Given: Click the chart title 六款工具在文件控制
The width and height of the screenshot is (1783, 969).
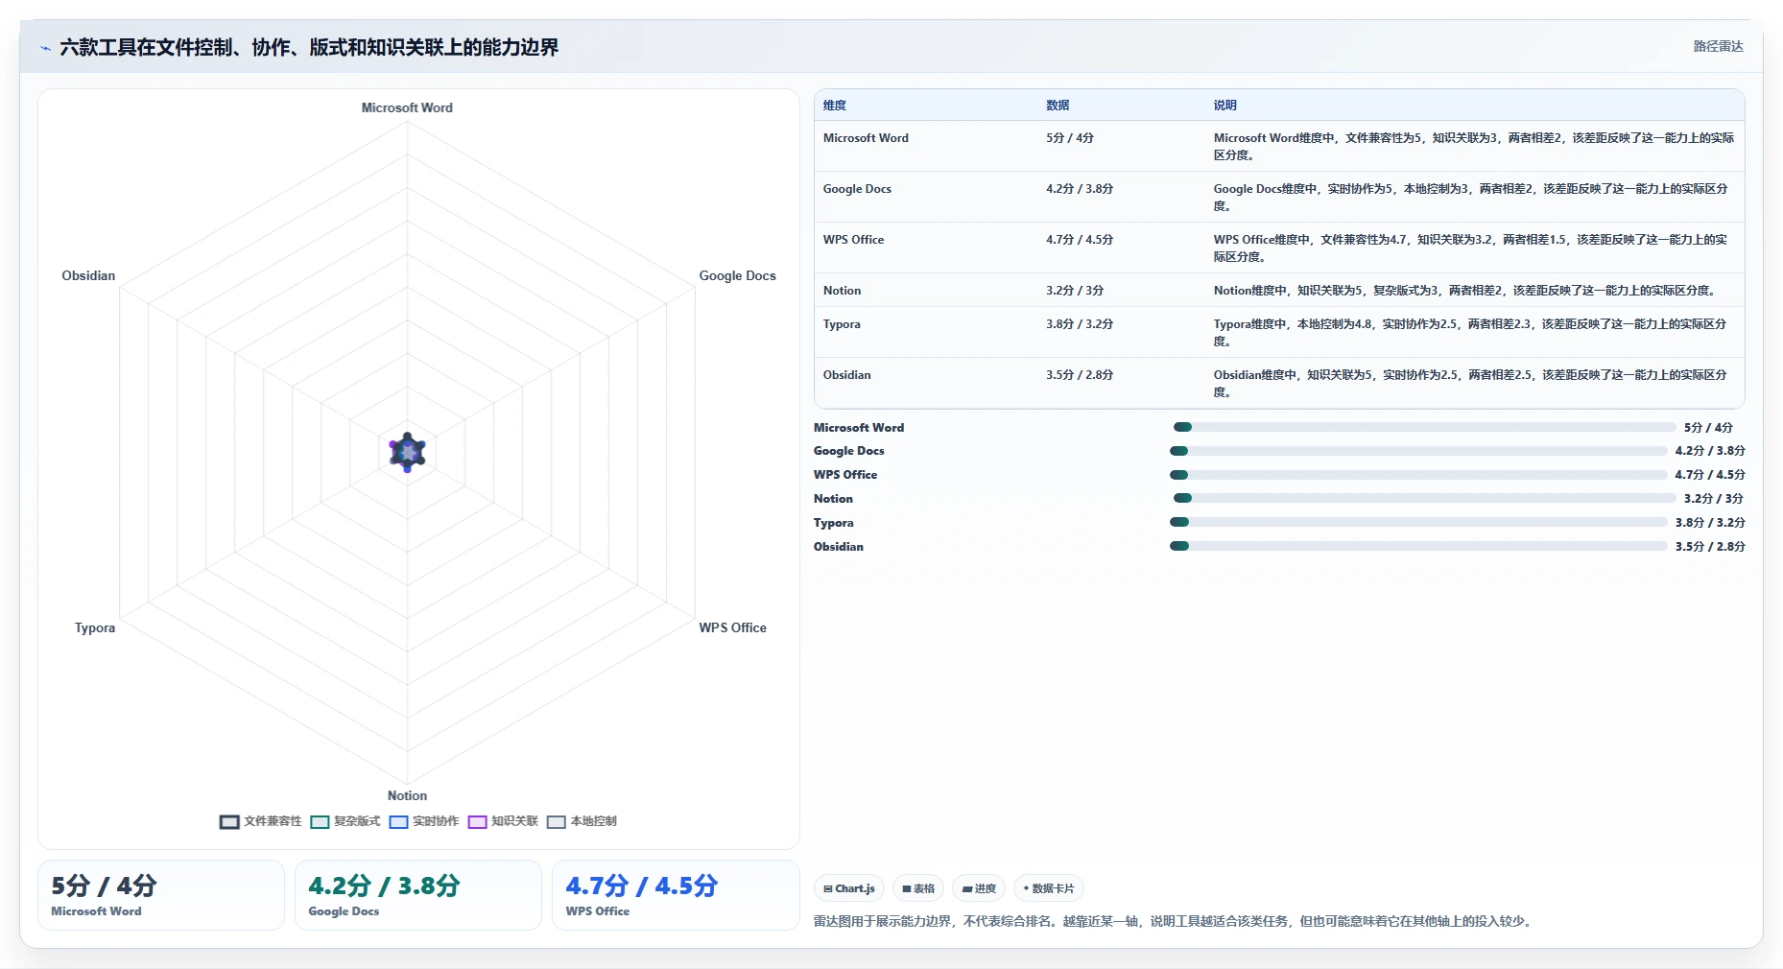Looking at the screenshot, I should (309, 47).
